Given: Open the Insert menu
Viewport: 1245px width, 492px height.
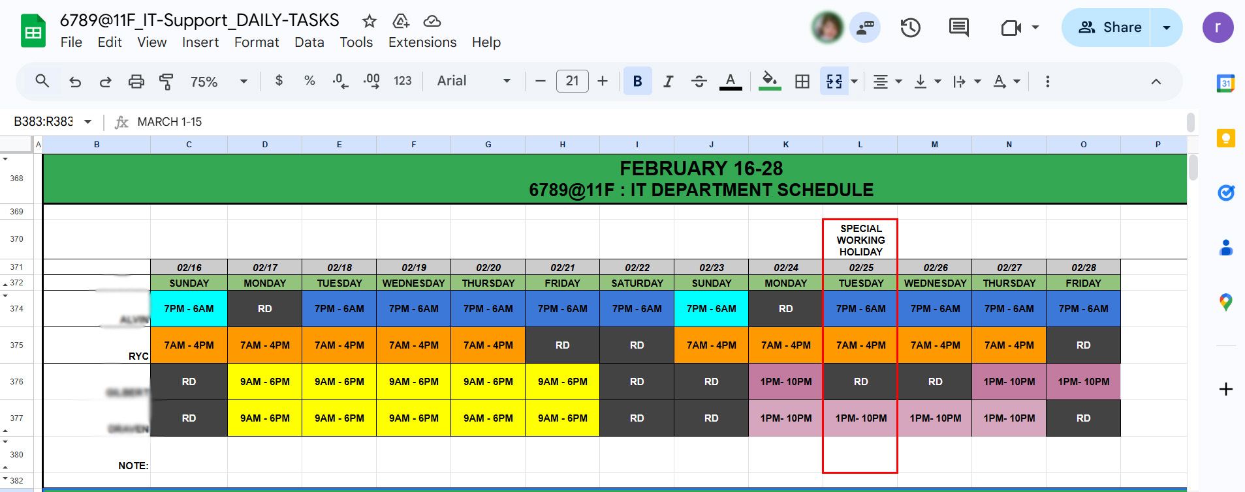Looking at the screenshot, I should click(200, 42).
